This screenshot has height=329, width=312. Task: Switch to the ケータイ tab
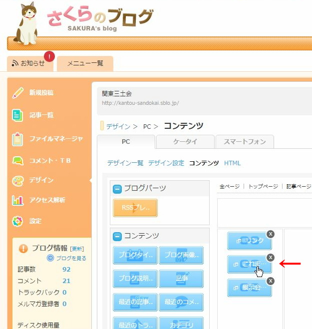(x=185, y=142)
